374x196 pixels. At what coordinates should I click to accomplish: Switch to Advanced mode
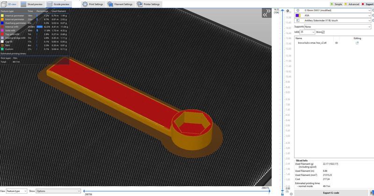pos(352,4)
